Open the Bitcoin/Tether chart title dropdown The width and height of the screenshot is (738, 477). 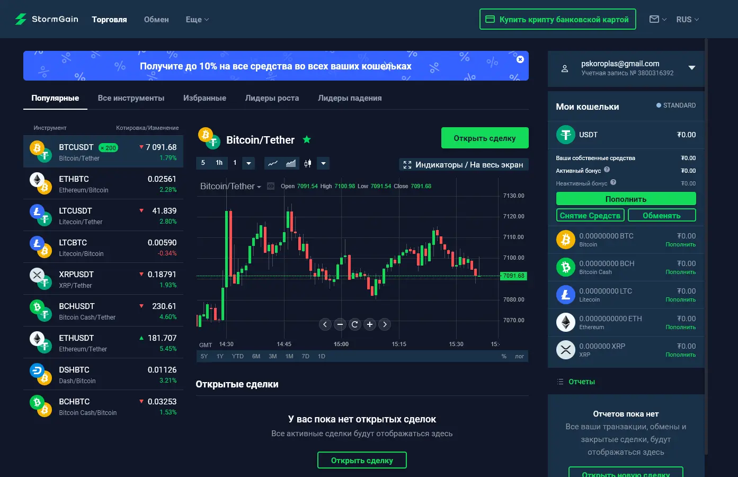[x=230, y=186]
